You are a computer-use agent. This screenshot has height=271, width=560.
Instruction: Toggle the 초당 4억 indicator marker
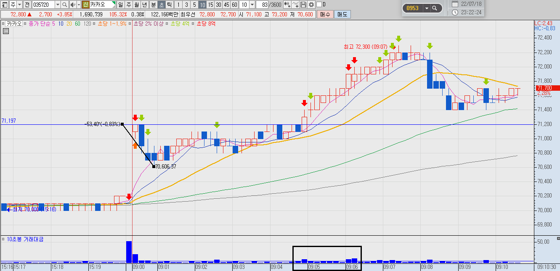167,24
